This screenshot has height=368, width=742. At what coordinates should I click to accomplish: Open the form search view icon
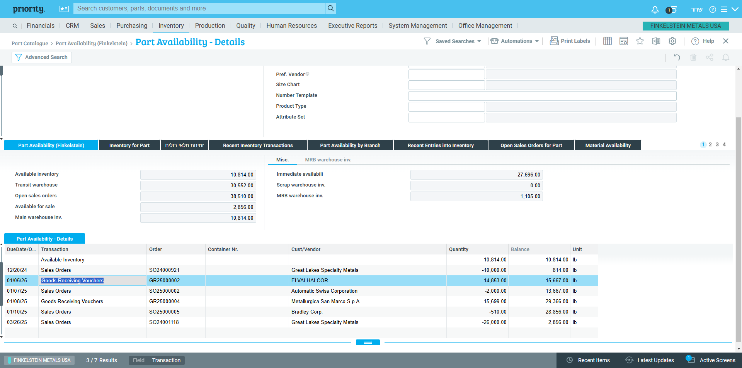tap(623, 41)
